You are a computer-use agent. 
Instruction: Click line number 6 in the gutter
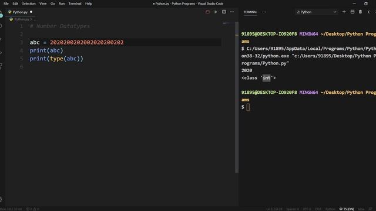click(x=21, y=67)
